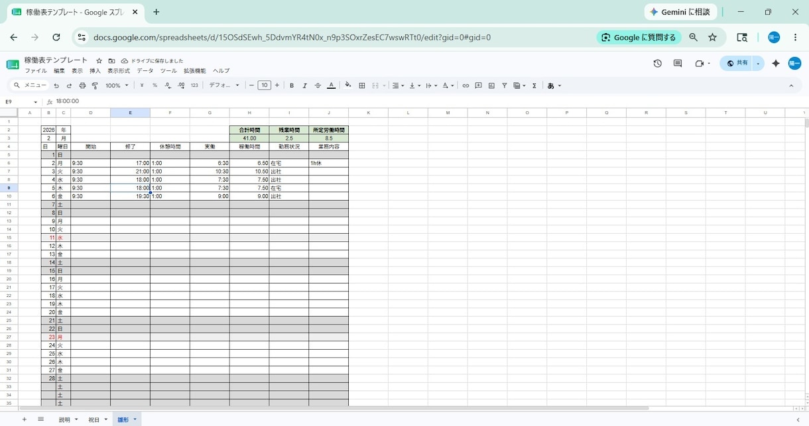This screenshot has height=426, width=809.
Task: Open the データ menu
Action: point(145,71)
